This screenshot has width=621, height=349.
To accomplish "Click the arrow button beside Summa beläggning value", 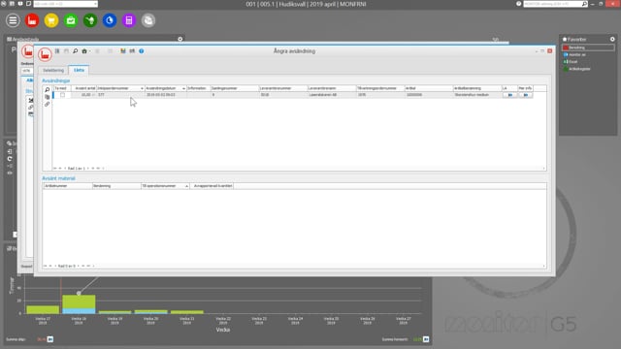I will [50, 339].
